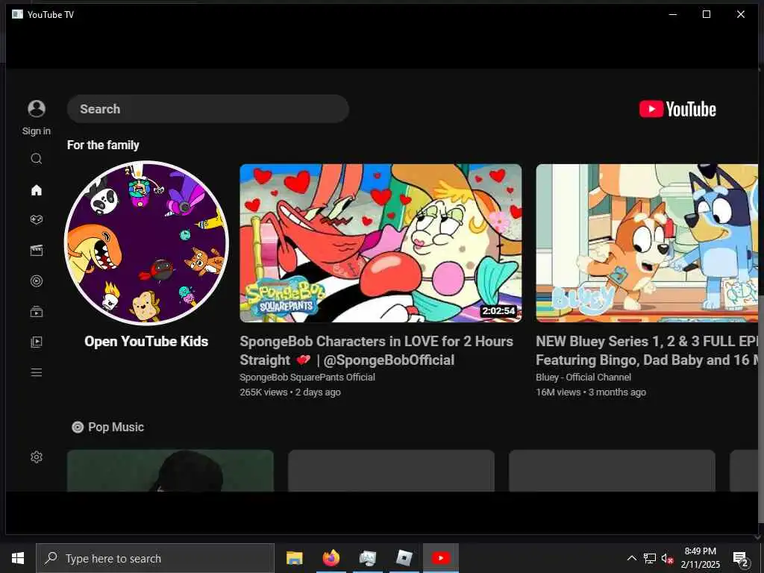Click the Sign in text label
The height and width of the screenshot is (573, 764).
37,131
